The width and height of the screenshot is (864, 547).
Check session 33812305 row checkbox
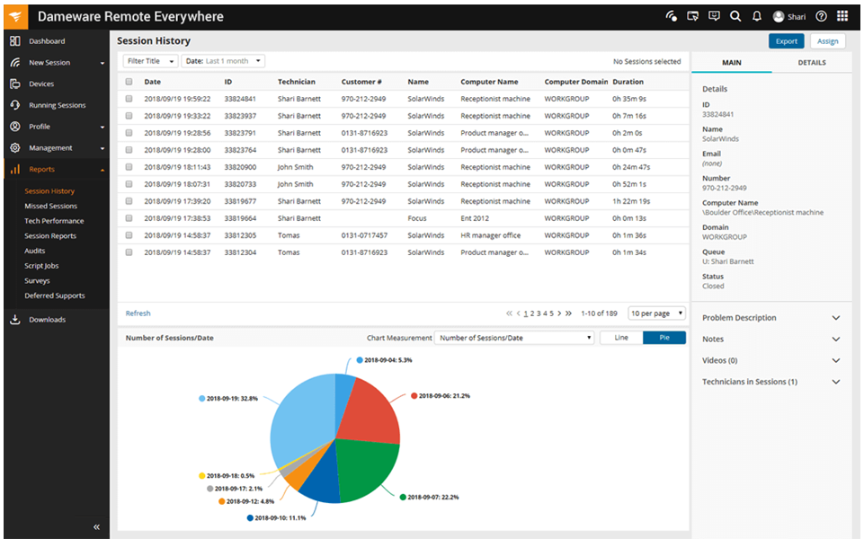tap(129, 235)
